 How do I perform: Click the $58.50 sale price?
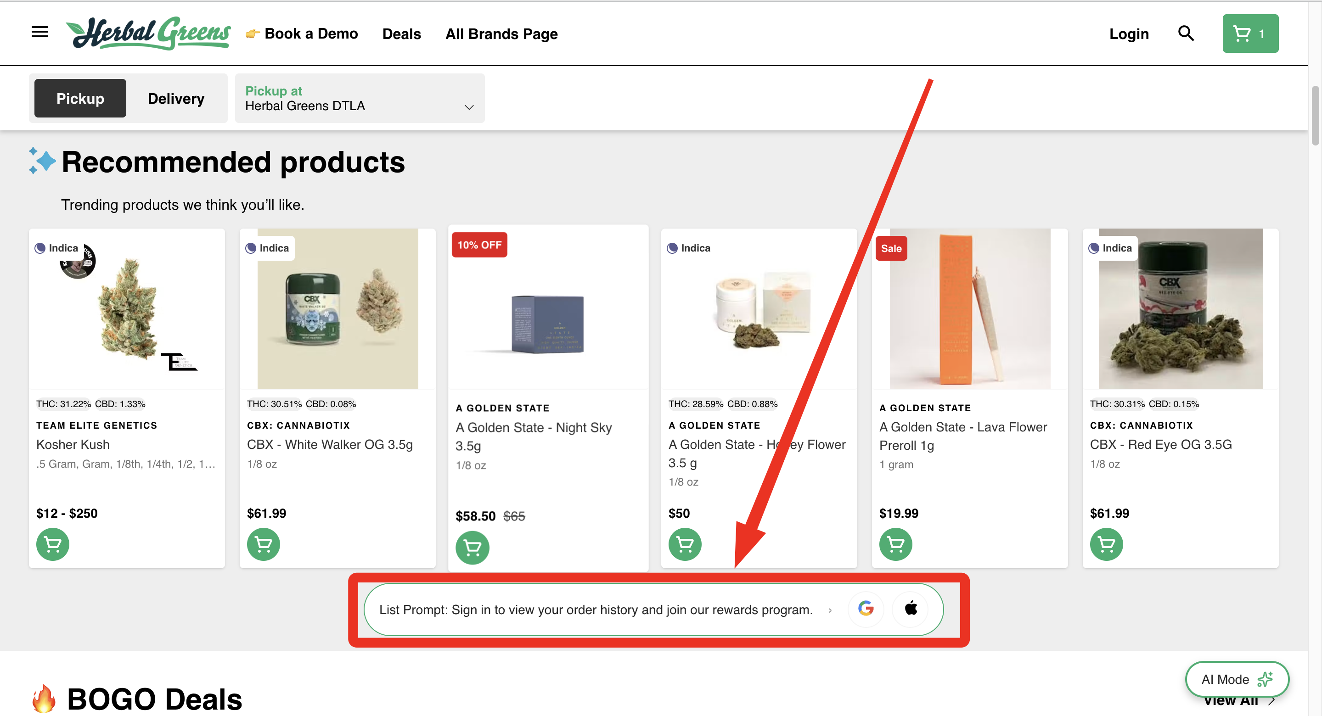(x=475, y=516)
